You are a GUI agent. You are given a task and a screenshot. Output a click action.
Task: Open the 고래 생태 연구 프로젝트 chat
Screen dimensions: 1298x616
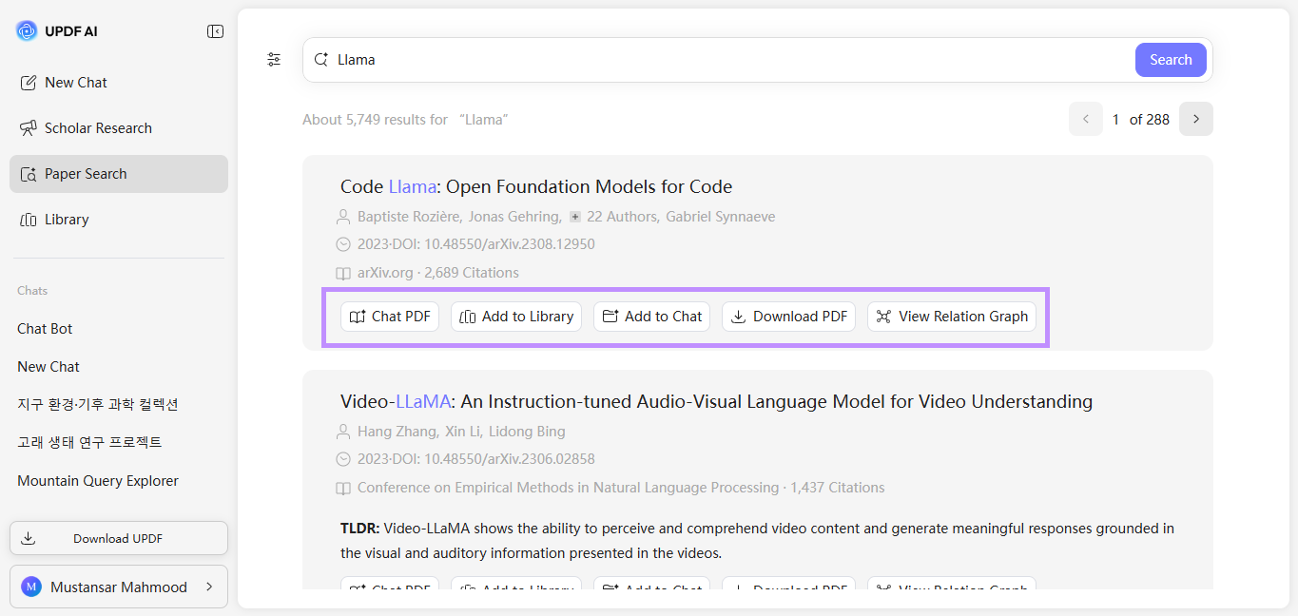pos(89,443)
